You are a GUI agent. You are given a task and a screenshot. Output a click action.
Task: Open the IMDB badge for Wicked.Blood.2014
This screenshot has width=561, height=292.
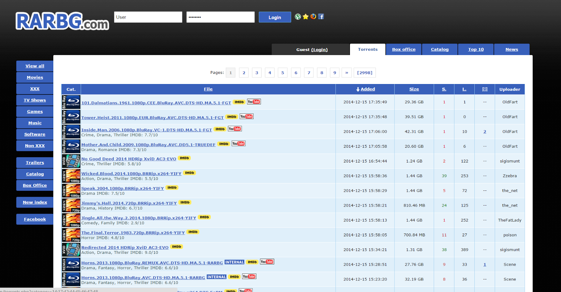[190, 173]
